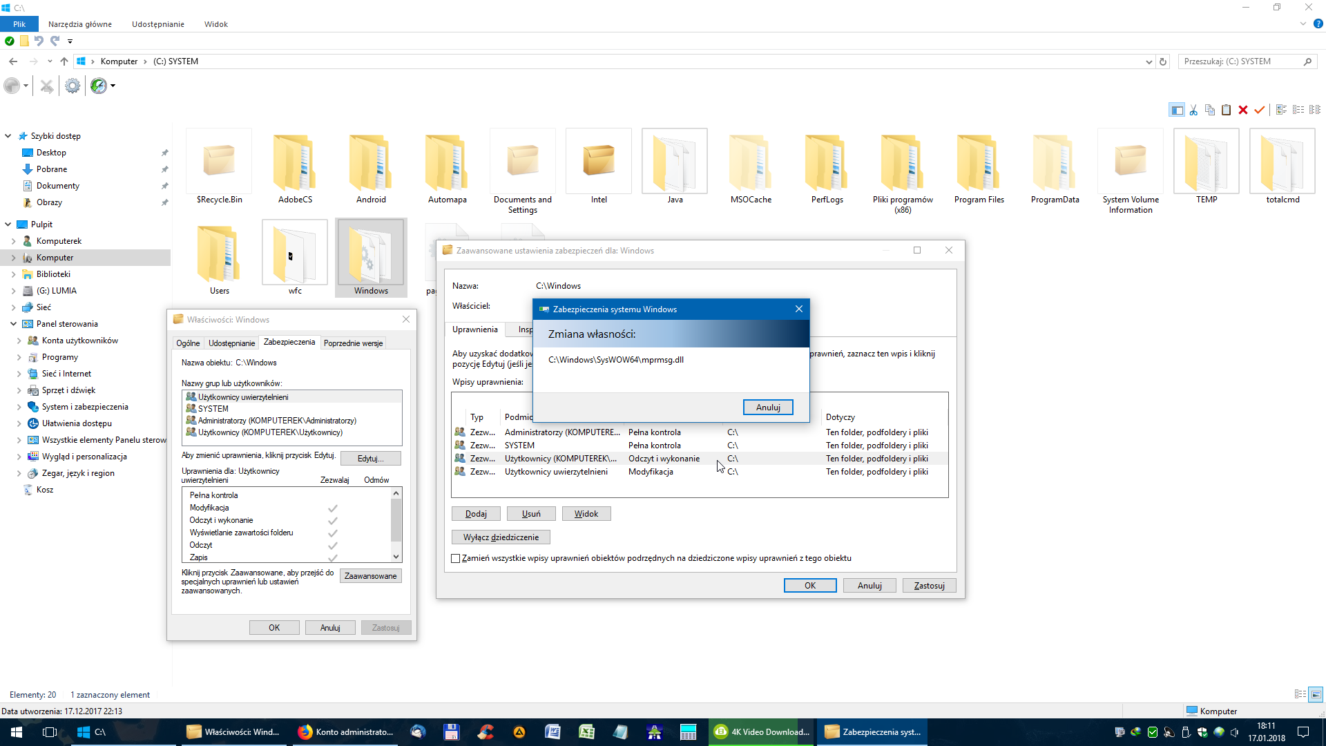Switch to list view icon in toolbar
Screen dimensions: 1326x746
point(1298,110)
